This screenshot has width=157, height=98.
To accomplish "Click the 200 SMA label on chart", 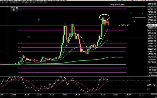I will click(116, 57).
